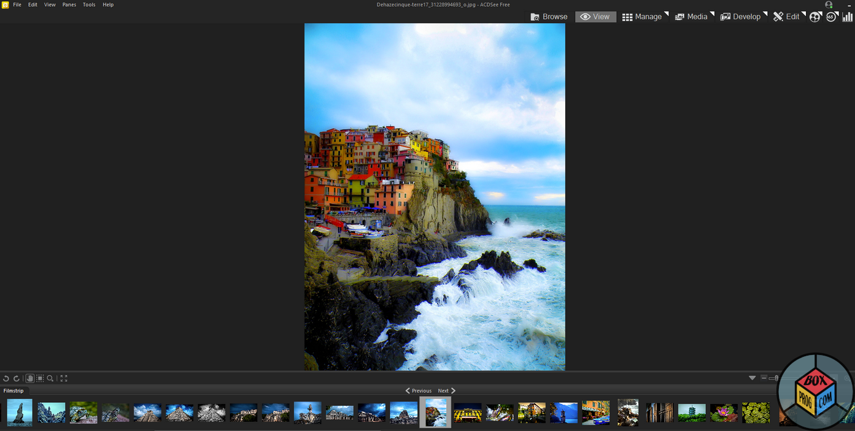
Task: Open the View menu in the menu bar
Action: pyautogui.click(x=50, y=4)
